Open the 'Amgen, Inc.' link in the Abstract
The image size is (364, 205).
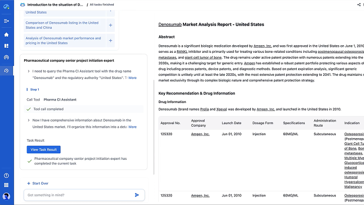(262, 46)
